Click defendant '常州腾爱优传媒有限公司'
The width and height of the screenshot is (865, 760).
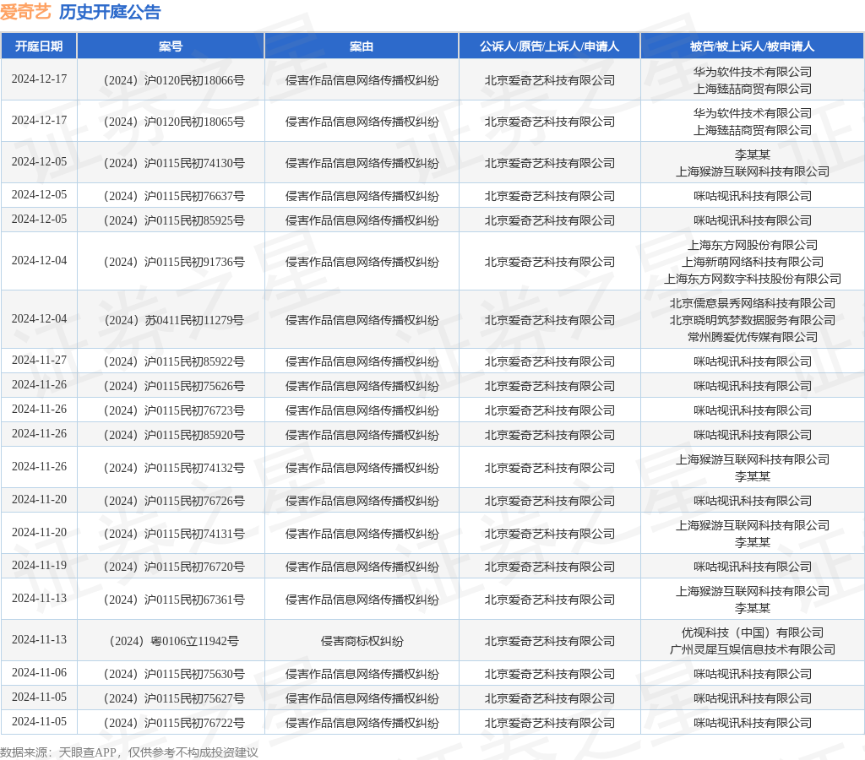[753, 337]
